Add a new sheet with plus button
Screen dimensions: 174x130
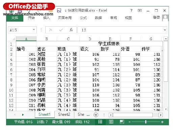pyautogui.click(x=96, y=115)
